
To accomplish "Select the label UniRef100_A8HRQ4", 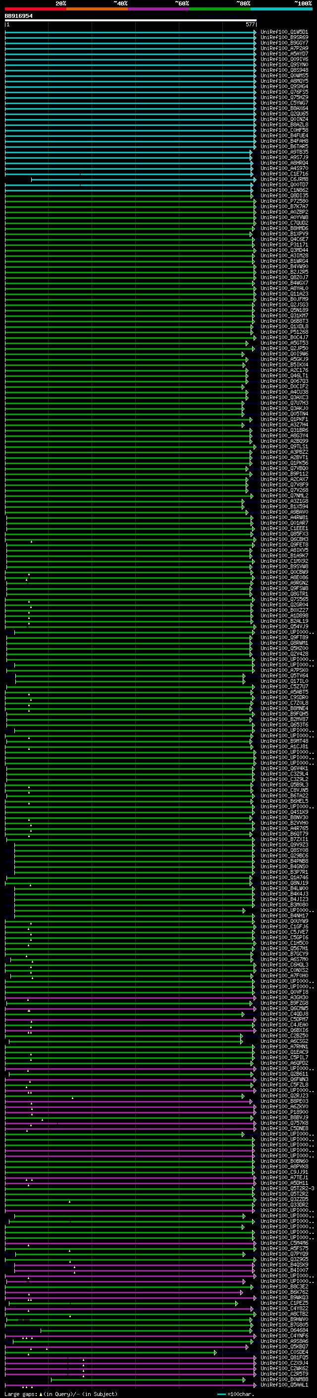I will coord(284,163).
